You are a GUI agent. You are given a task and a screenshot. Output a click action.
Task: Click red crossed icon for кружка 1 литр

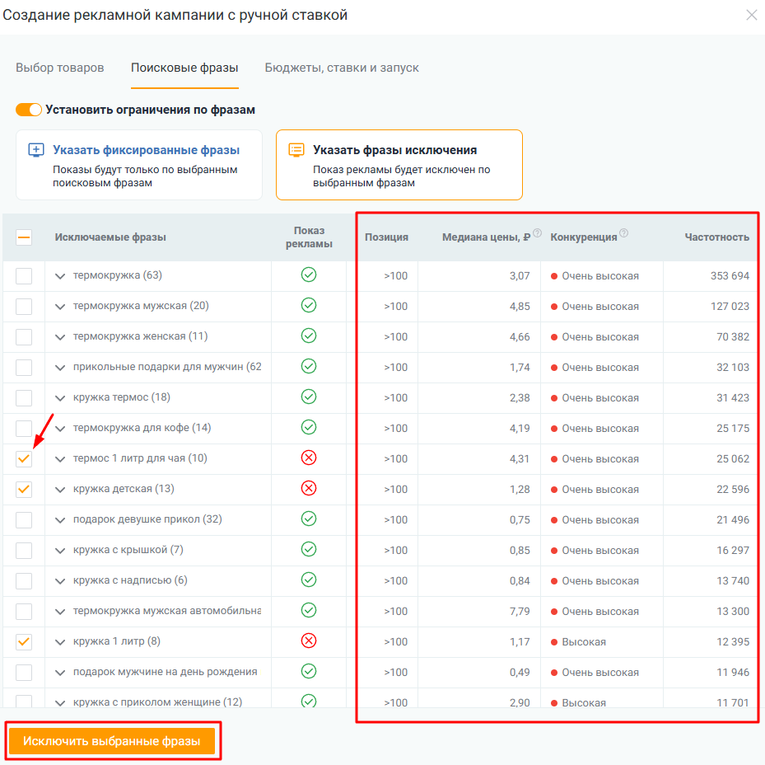(x=309, y=641)
